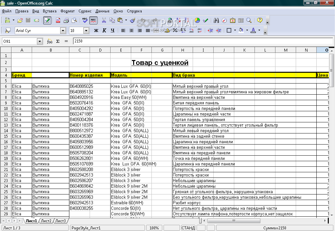This screenshot has height=231, width=335.
Task: Select column header C
Action: [79, 50]
